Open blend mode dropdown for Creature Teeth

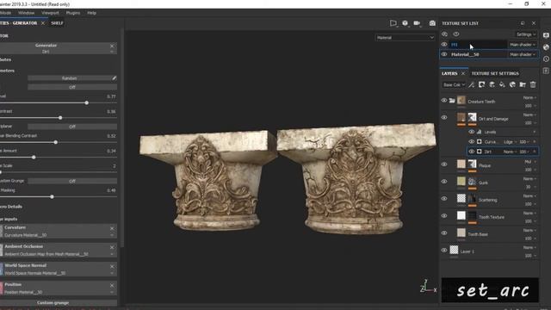click(529, 97)
